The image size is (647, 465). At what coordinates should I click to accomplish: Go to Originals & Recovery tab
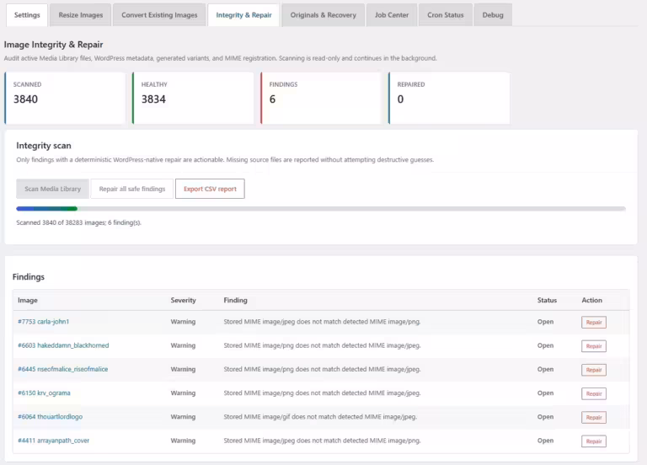[x=323, y=15]
